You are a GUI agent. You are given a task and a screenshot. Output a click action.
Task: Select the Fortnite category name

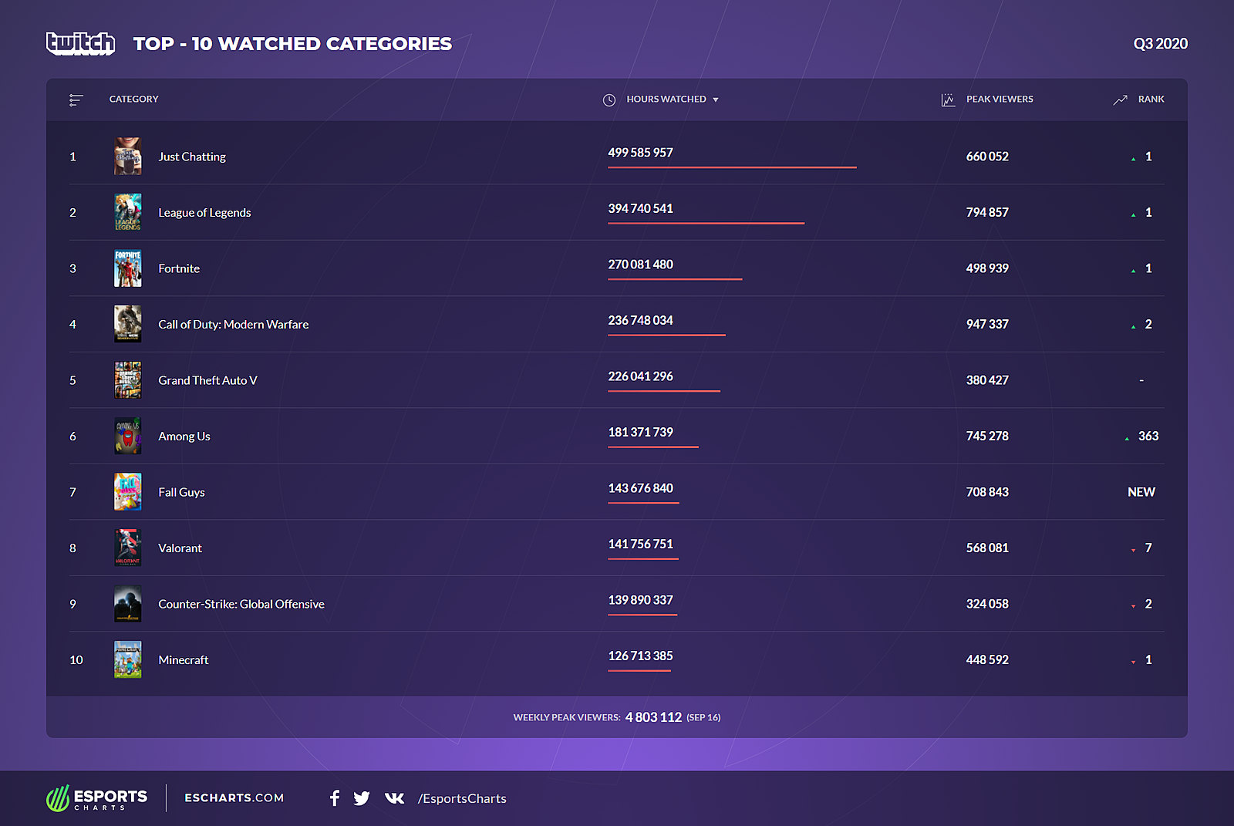pos(179,268)
